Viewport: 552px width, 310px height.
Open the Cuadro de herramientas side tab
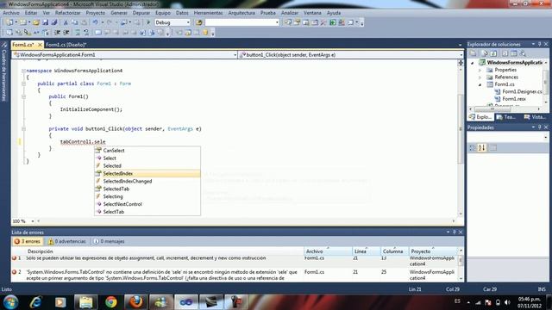point(4,72)
